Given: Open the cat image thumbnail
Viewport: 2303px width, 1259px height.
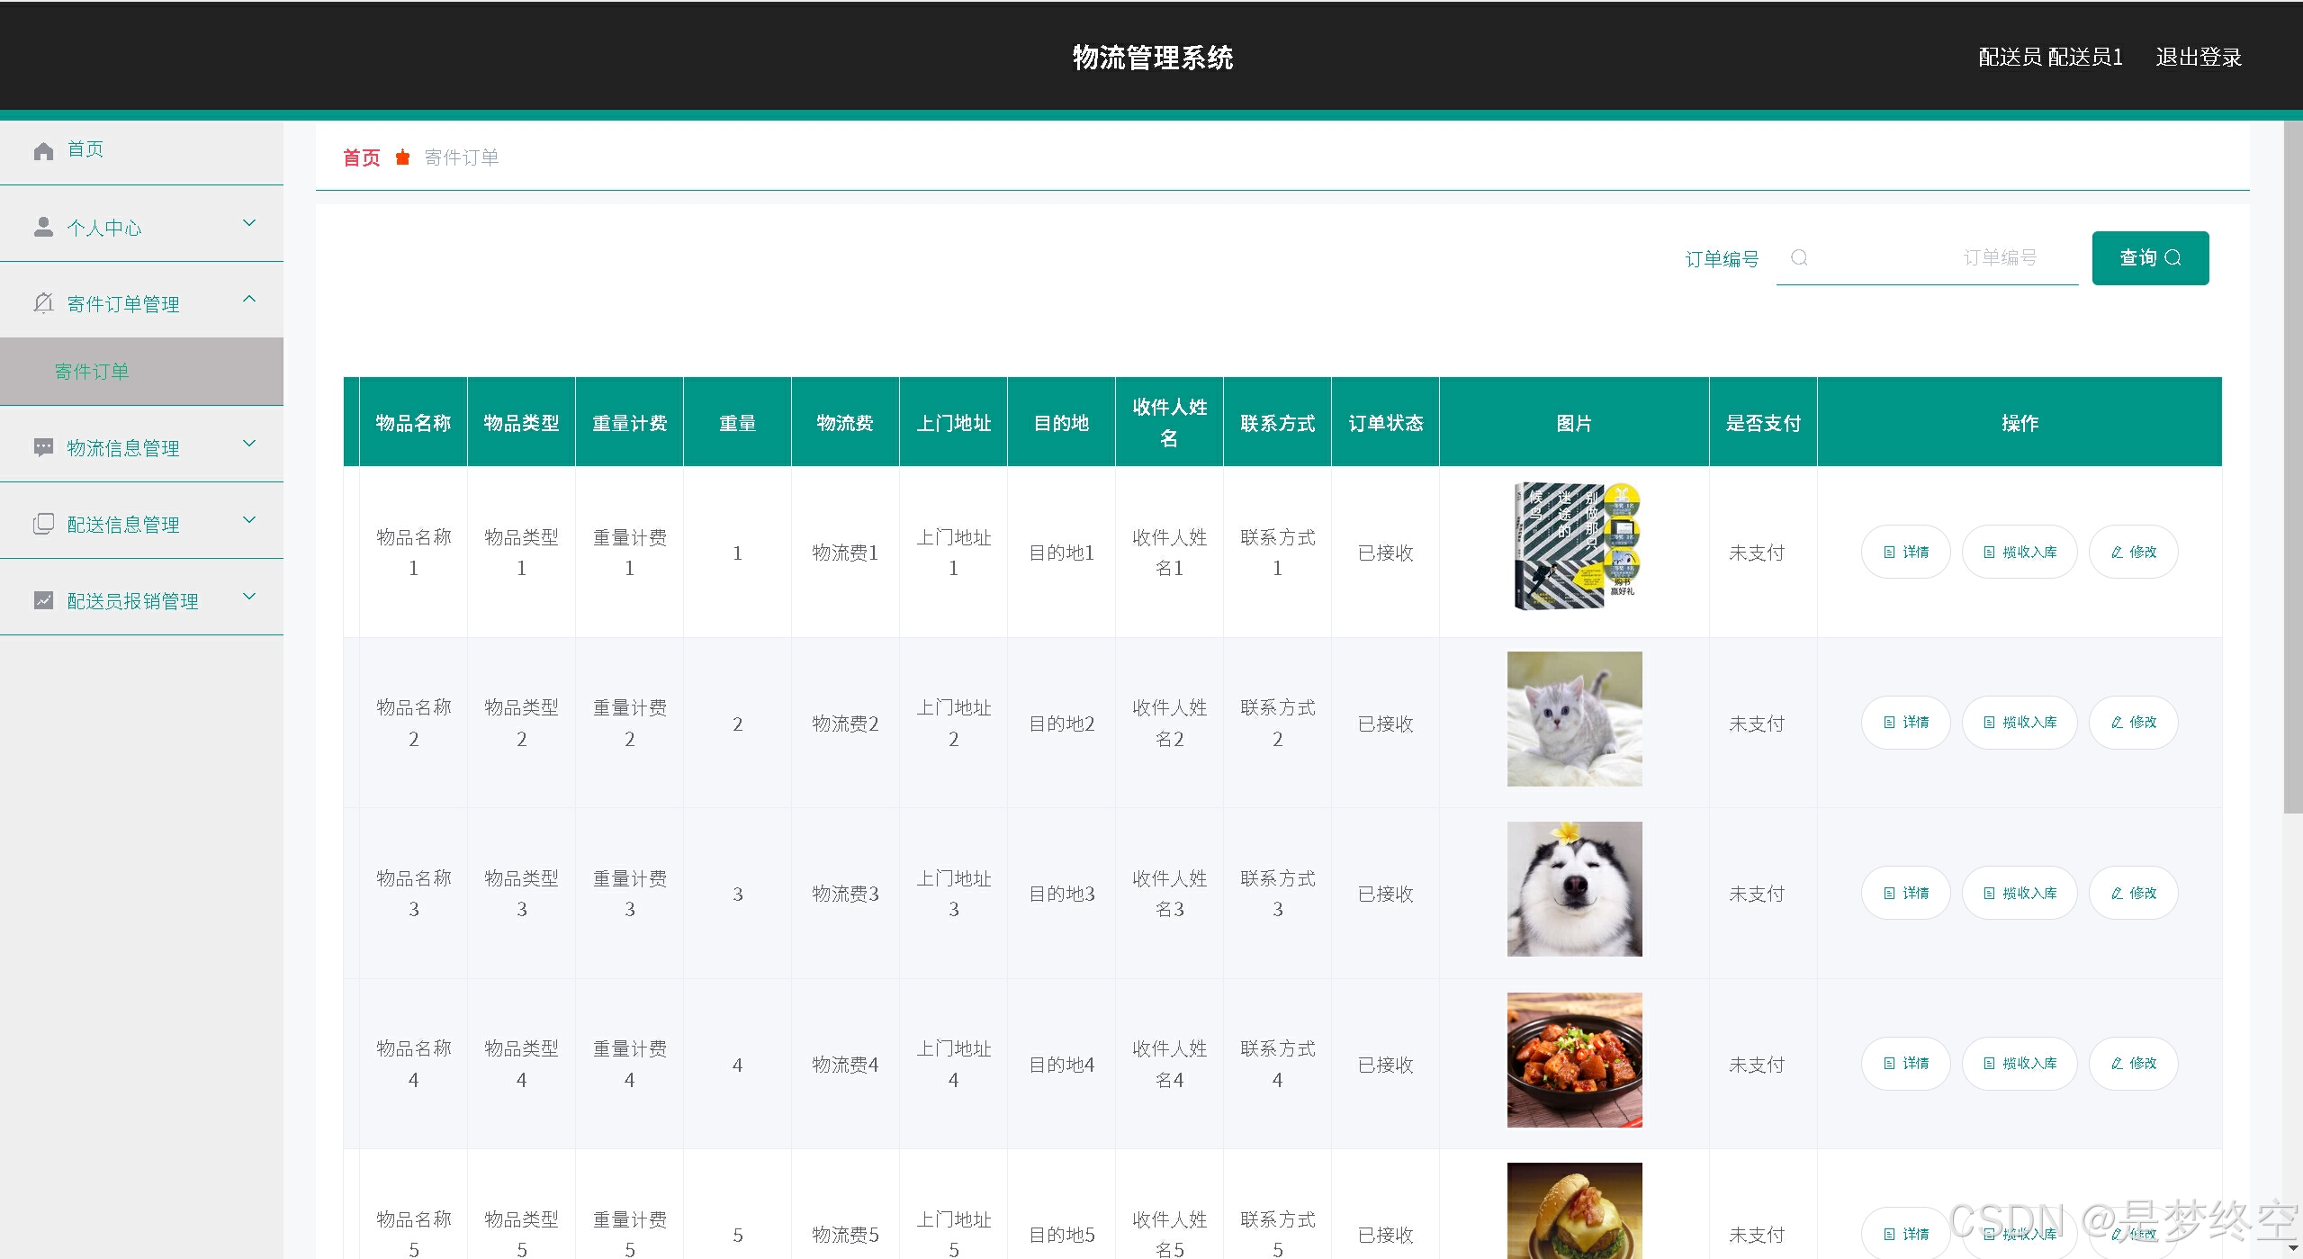Looking at the screenshot, I should (1574, 719).
